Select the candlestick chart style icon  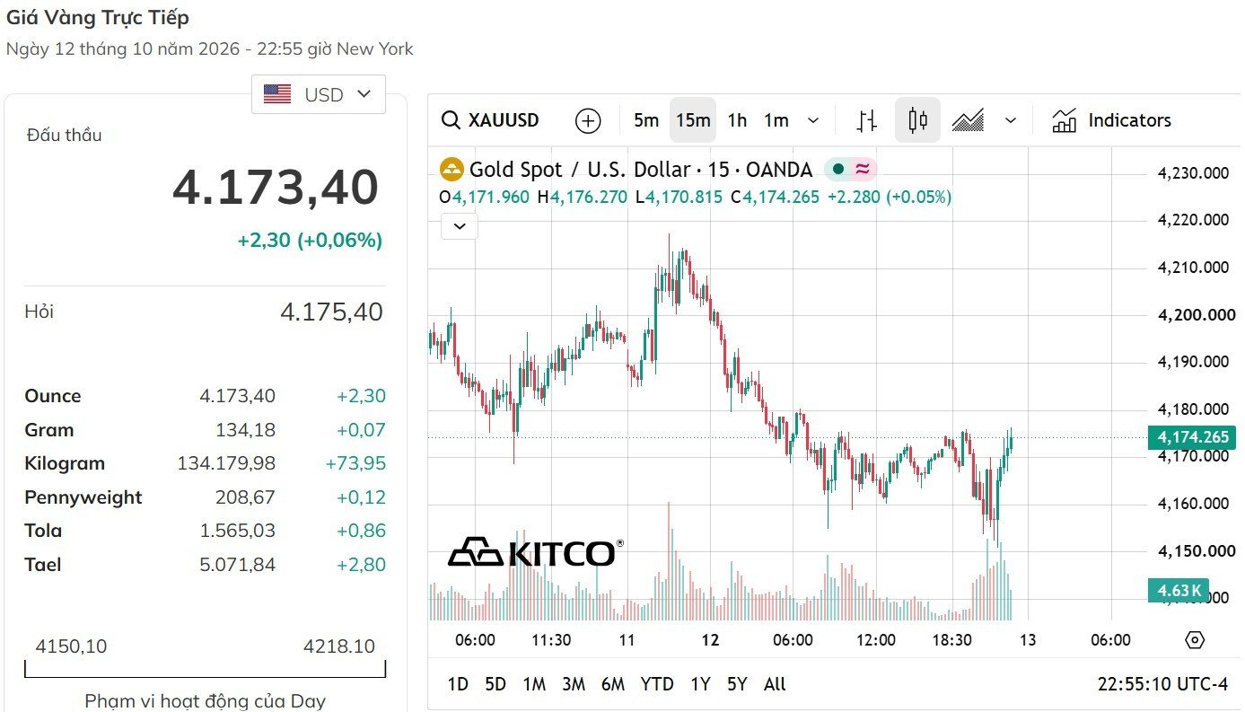(x=917, y=120)
